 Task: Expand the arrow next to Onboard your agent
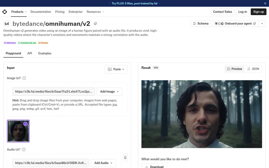coord(262,24)
